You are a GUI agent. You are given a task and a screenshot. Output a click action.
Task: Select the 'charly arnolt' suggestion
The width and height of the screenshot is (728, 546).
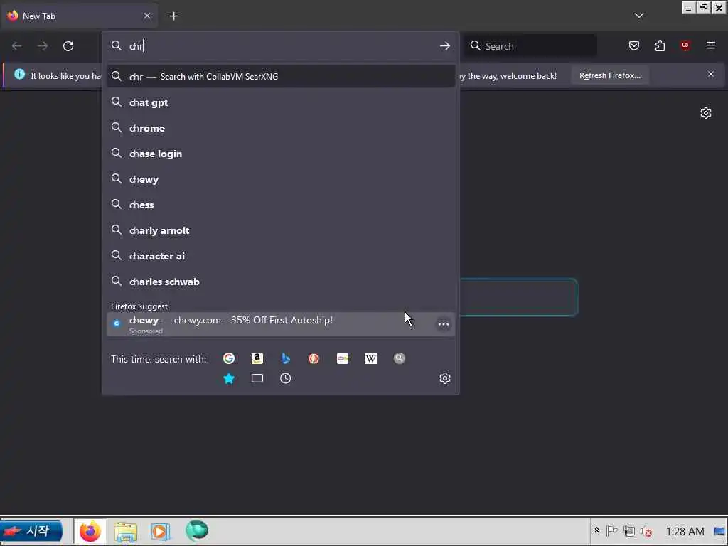coord(281,230)
